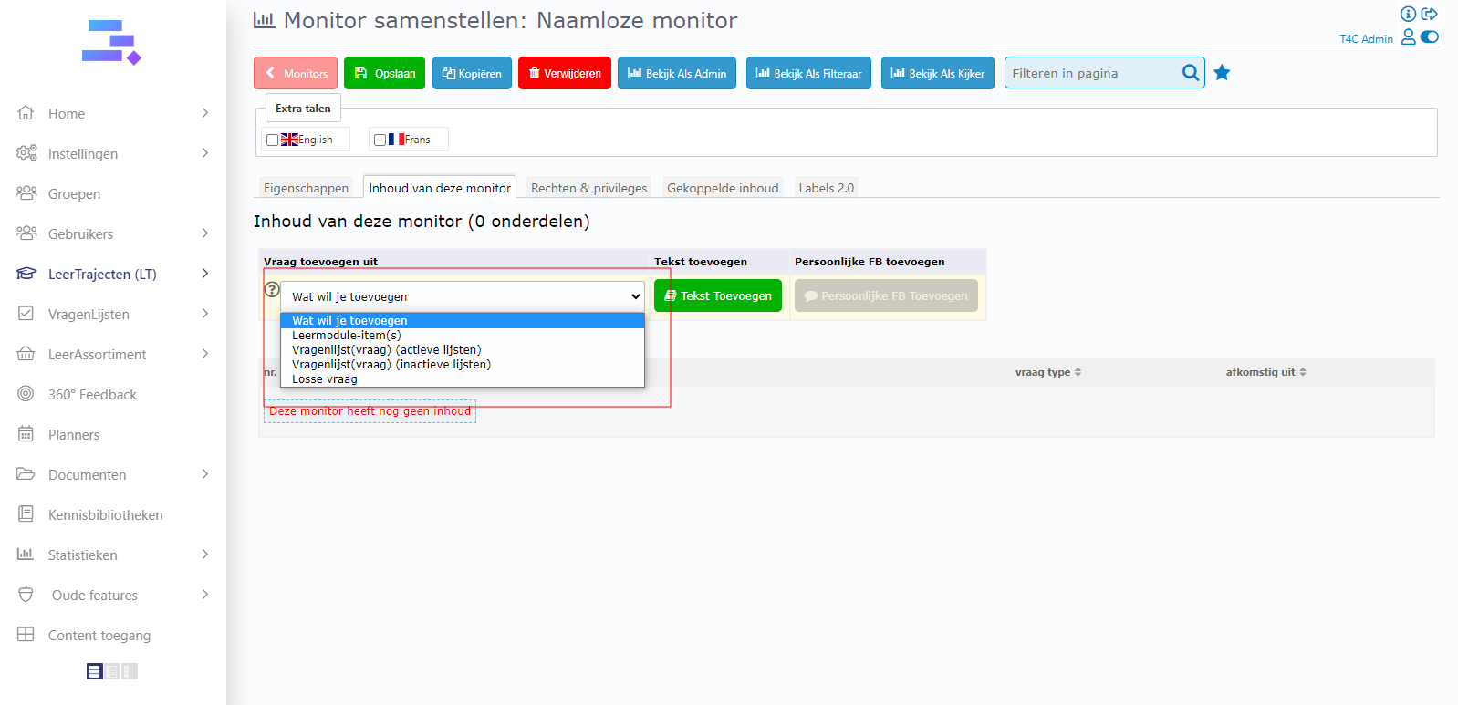Select Losse vraag option in dropdown
This screenshot has height=705, width=1458.
(324, 379)
